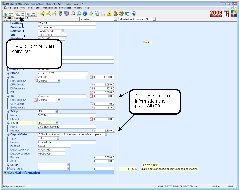Image resolution: width=239 pixels, height=190 pixels.
Task: Click the NUM status indicator
Action: [x=230, y=186]
